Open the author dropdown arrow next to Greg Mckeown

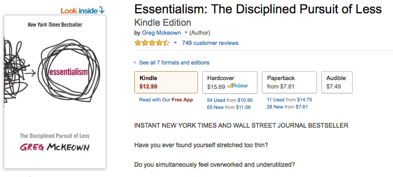tap(186, 33)
